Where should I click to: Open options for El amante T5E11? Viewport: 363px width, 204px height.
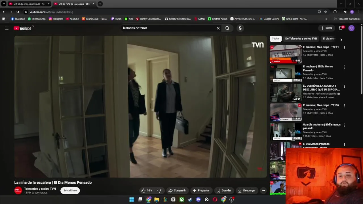click(x=344, y=48)
